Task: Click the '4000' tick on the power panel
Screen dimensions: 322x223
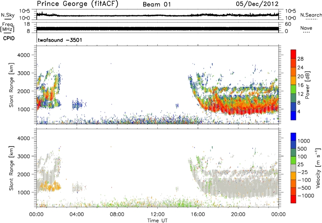Action: [x=23, y=55]
